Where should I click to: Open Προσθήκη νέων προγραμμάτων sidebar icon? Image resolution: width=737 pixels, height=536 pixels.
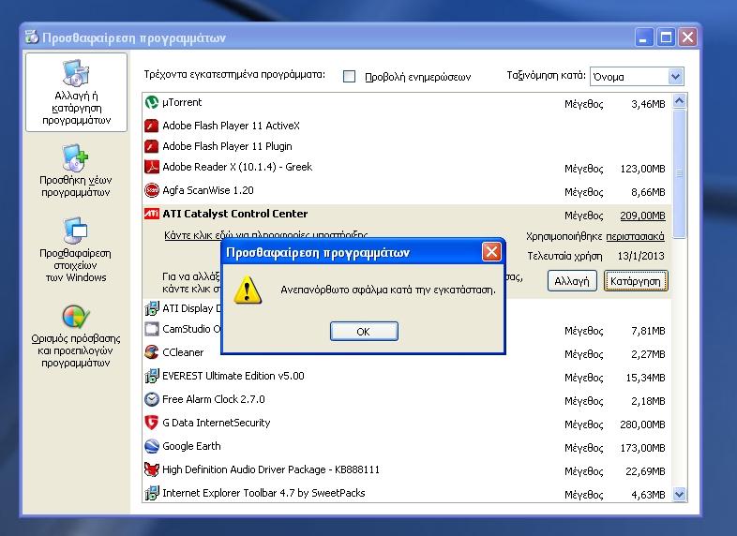[x=76, y=157]
